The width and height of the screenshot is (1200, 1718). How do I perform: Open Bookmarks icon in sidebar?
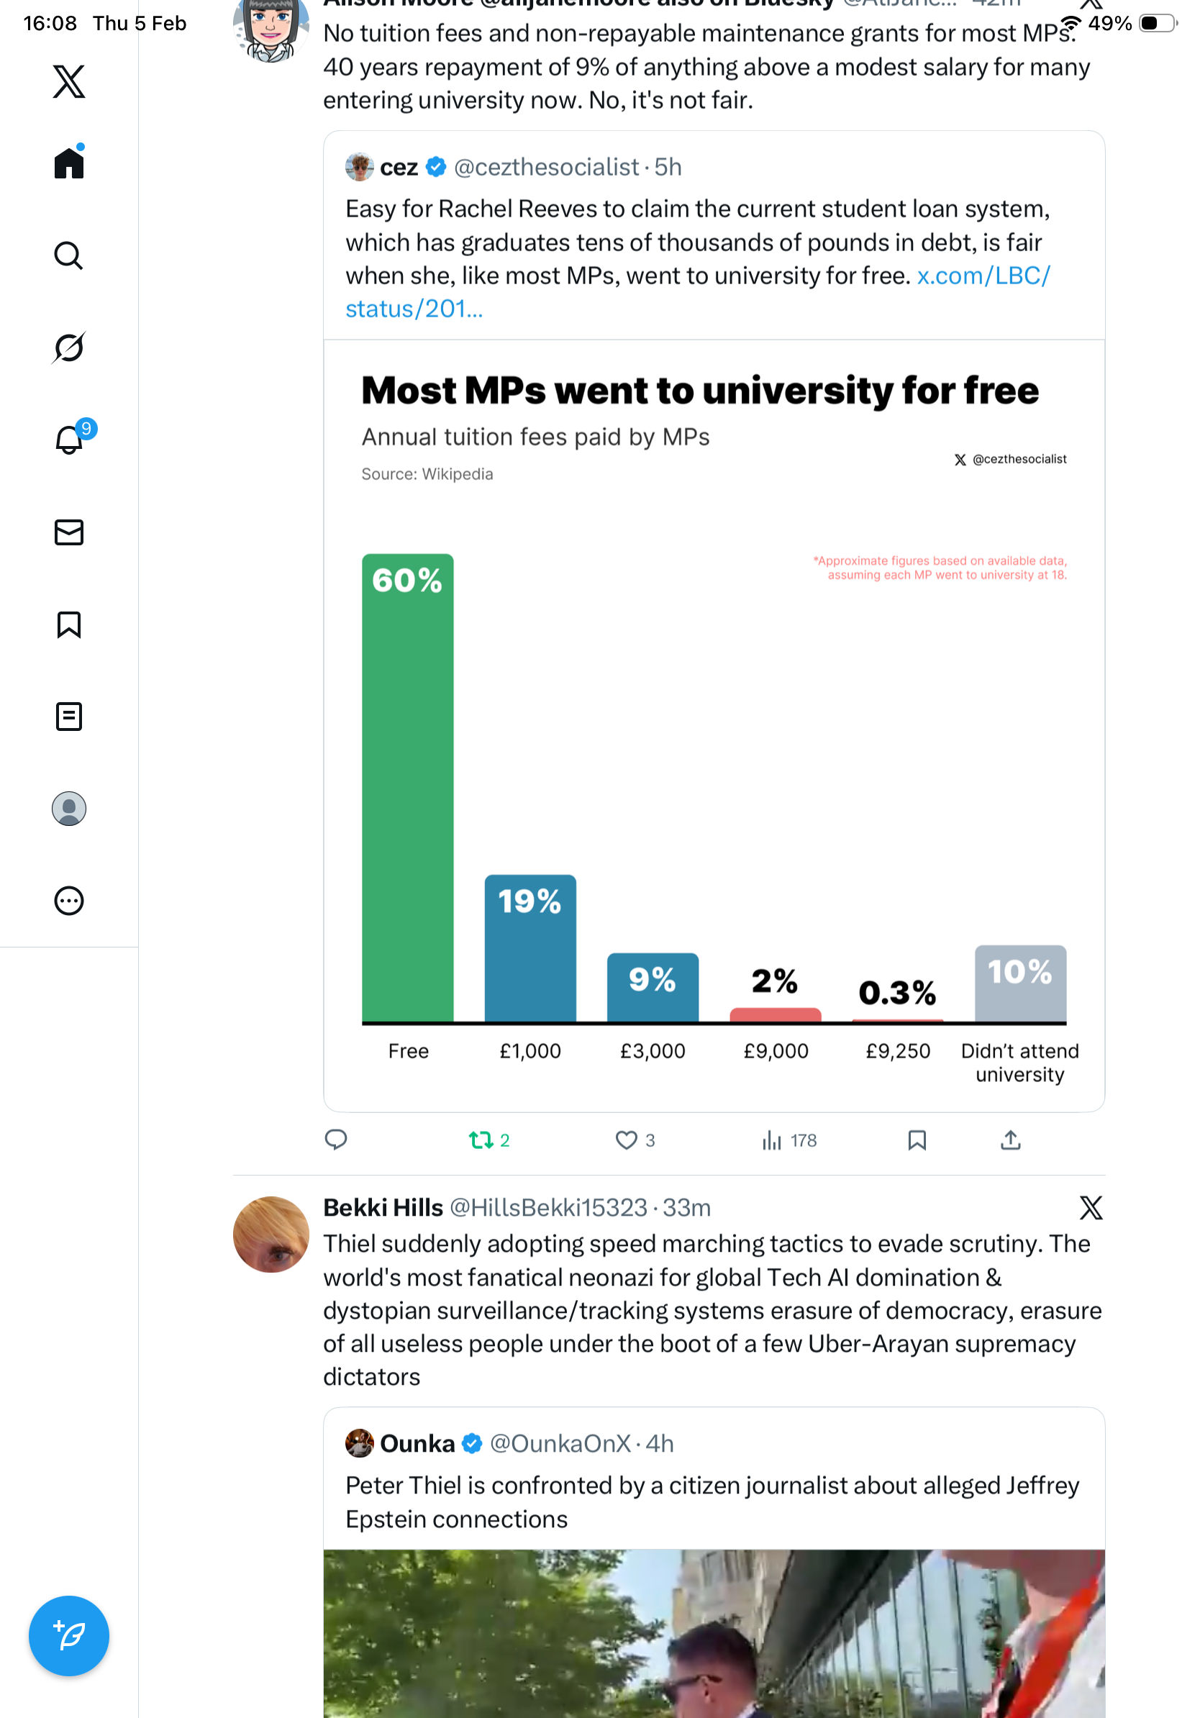click(69, 624)
